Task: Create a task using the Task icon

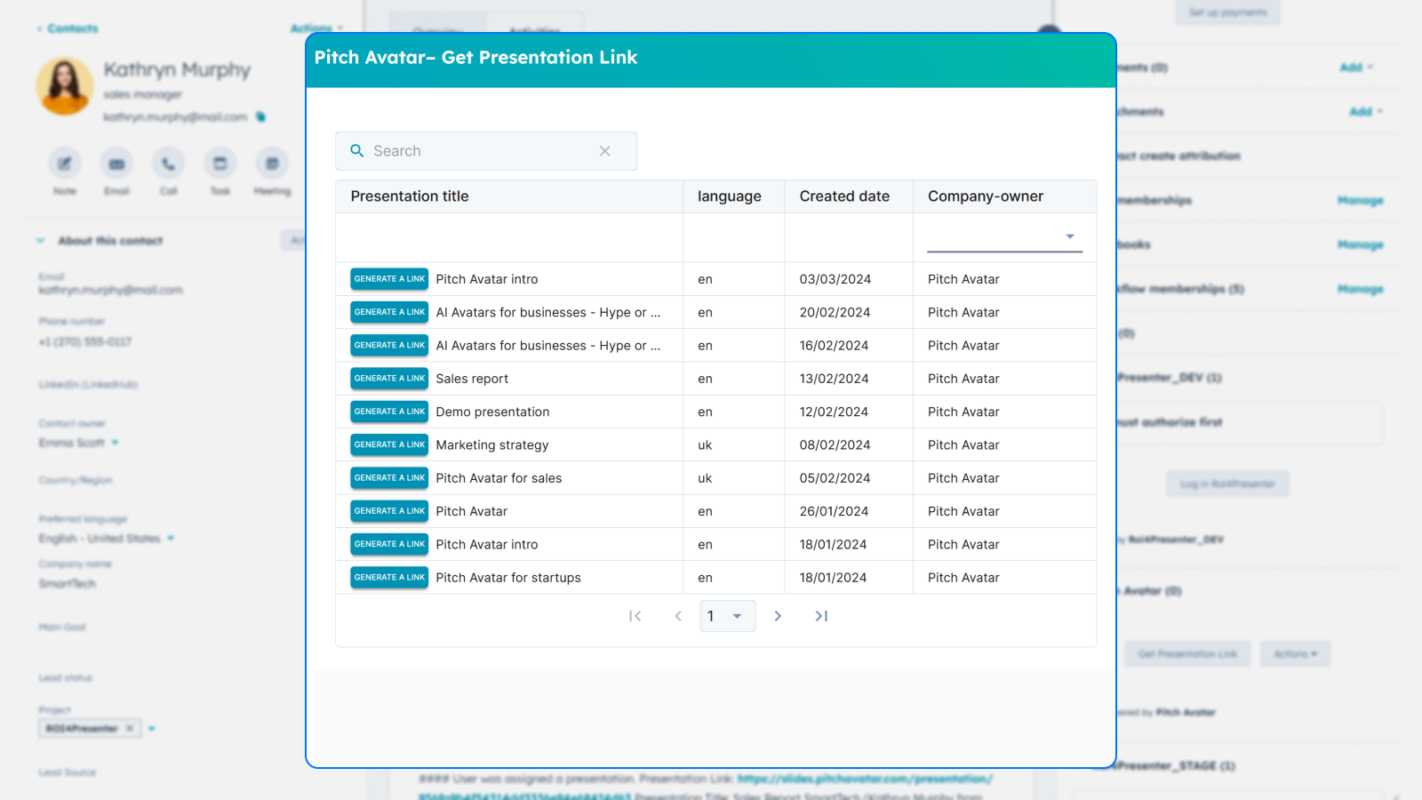Action: 220,164
